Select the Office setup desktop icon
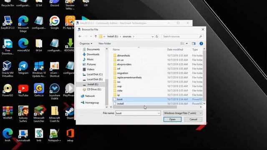This screenshot has height=150, width=267. point(70,135)
